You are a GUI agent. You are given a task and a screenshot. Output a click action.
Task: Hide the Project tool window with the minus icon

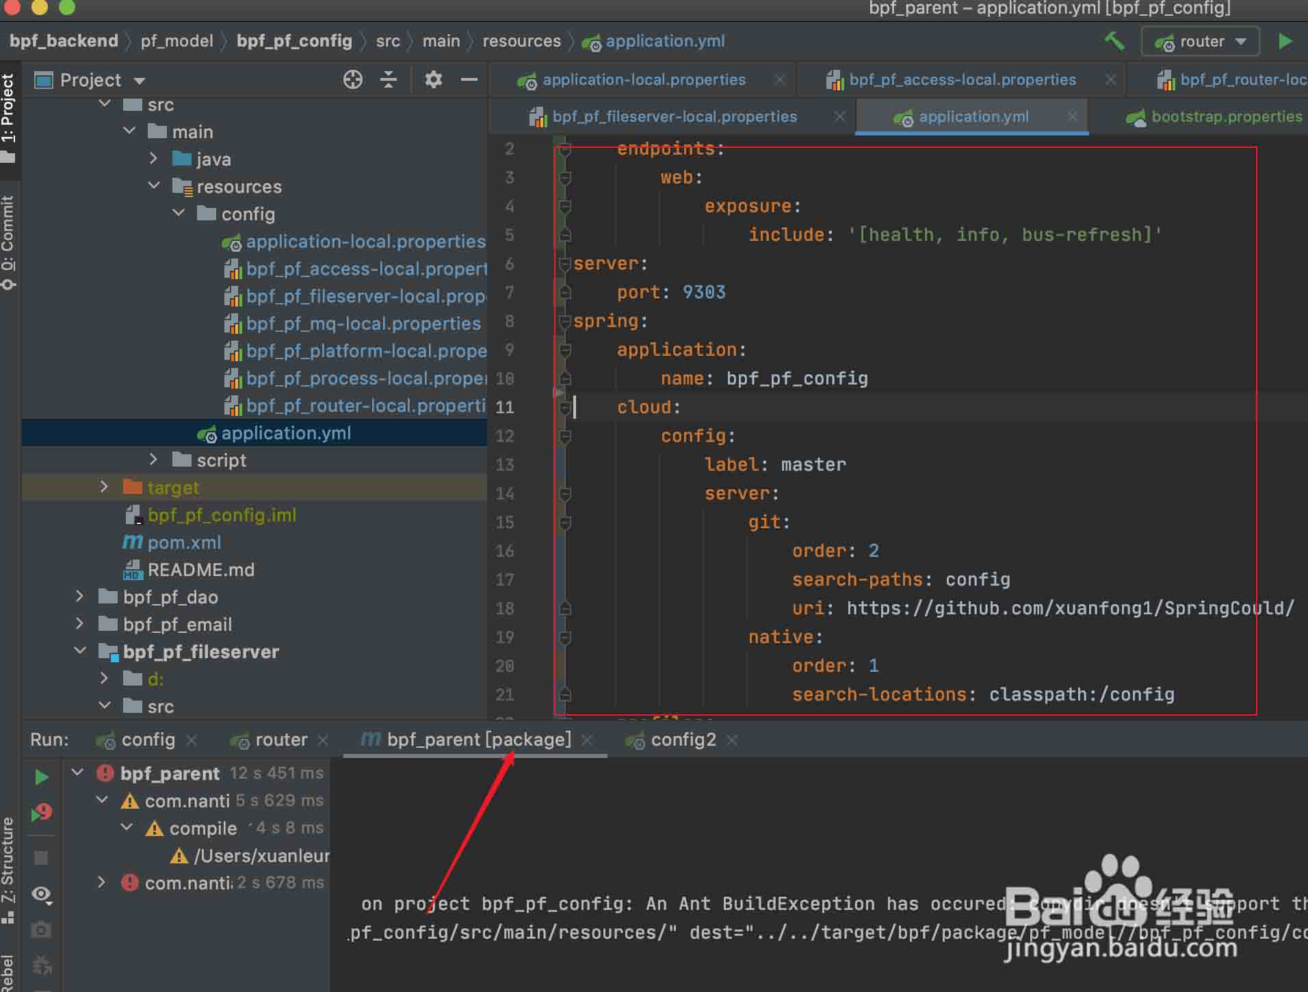point(469,80)
